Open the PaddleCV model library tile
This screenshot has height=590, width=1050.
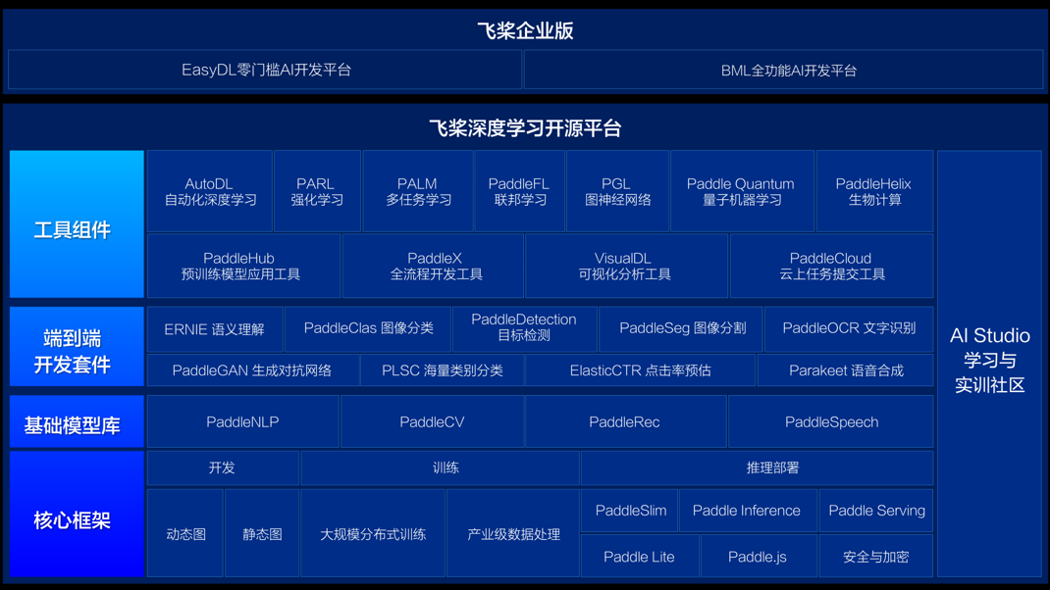pyautogui.click(x=433, y=421)
